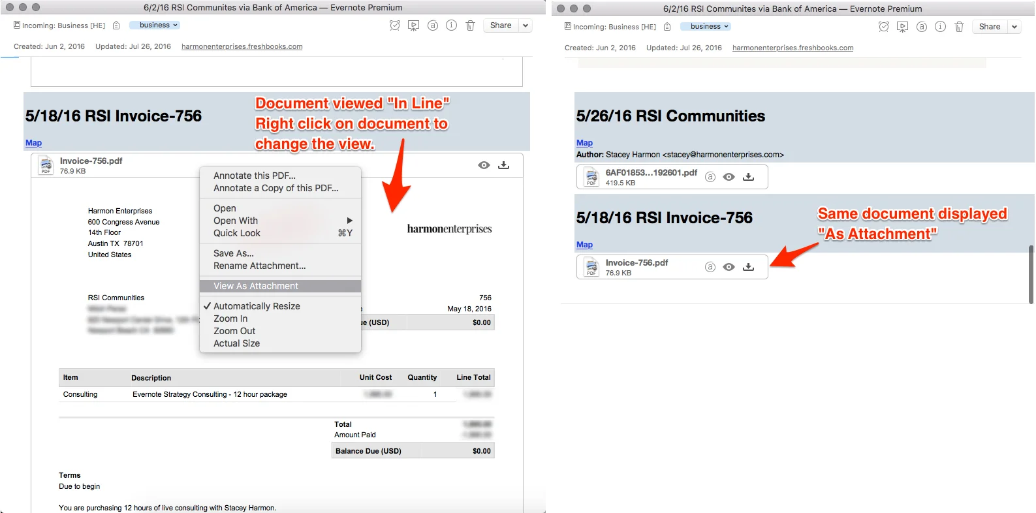1036x513 pixels.
Task: Click the reminder alarm icon in left window
Action: [x=395, y=25]
